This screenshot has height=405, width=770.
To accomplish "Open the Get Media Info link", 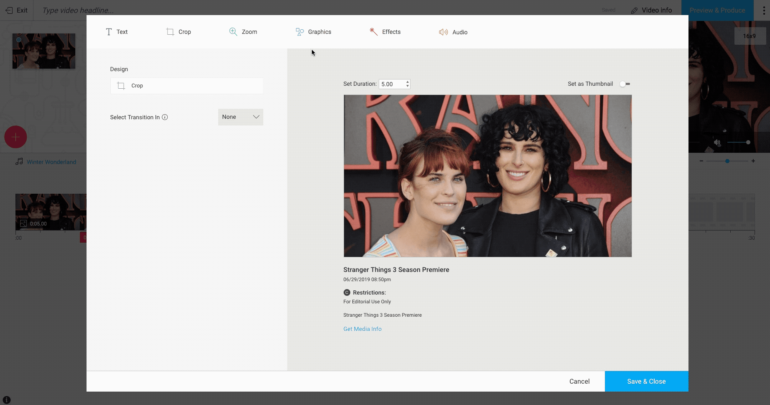I will 362,329.
